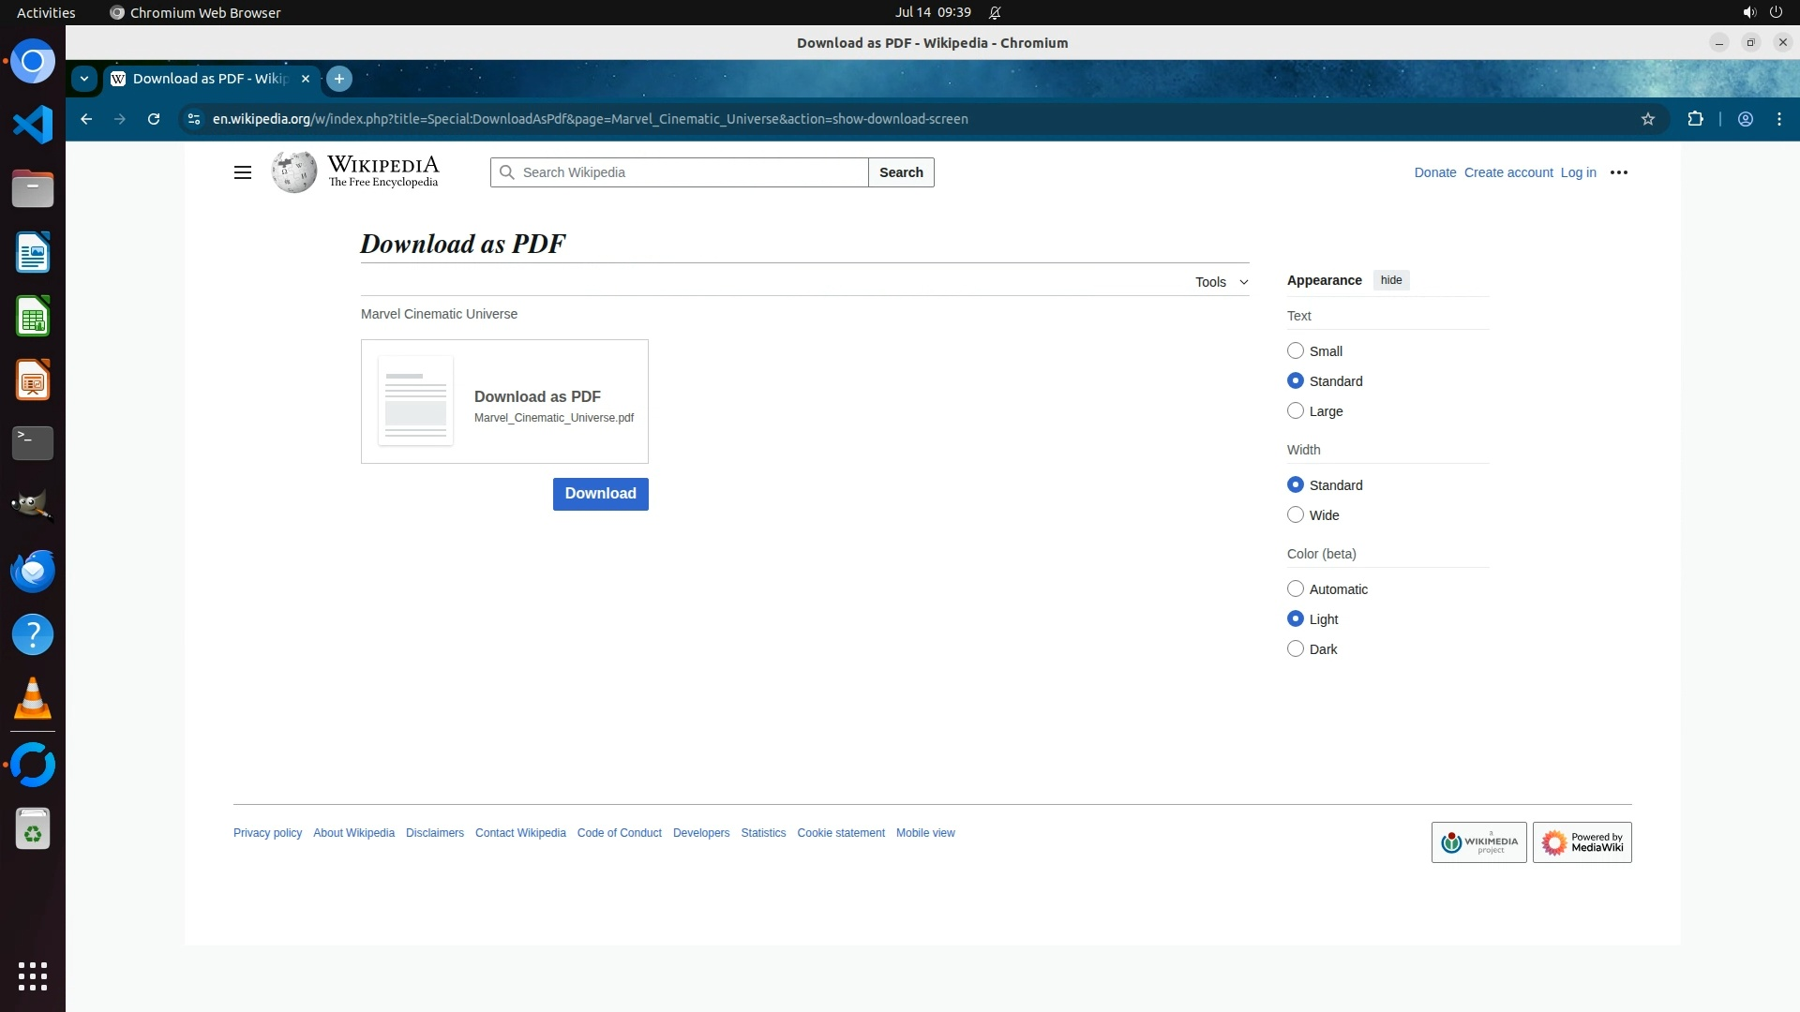The height and width of the screenshot is (1012, 1800).
Task: Select Dark color mode
Action: pos(1296,648)
